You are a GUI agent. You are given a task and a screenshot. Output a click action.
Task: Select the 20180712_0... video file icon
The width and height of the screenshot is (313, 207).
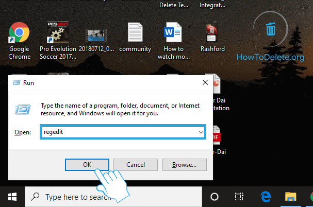[x=96, y=36]
